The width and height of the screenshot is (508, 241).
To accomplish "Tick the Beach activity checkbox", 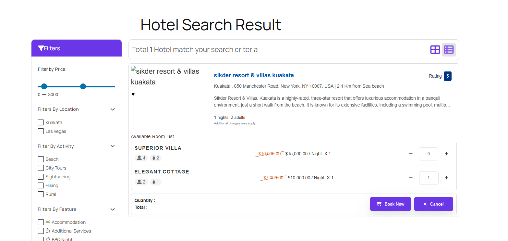I will 41,159.
